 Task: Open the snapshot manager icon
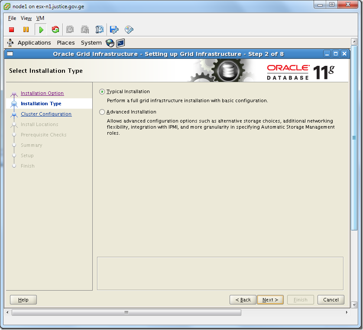(99, 29)
